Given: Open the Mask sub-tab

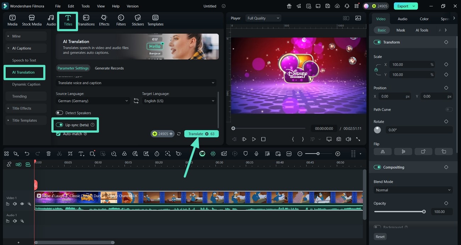Looking at the screenshot, I should (401, 30).
